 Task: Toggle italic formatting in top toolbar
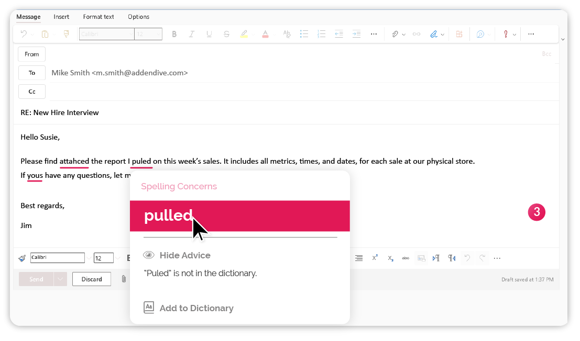192,34
